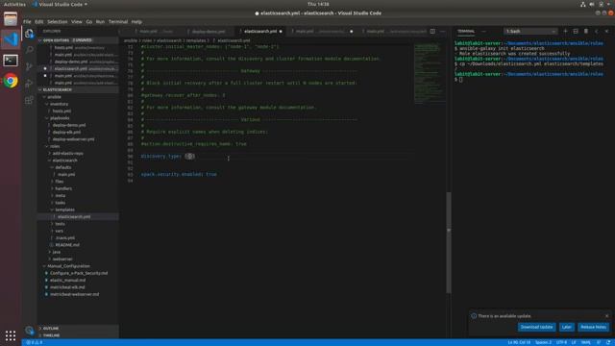Click the Download Update button
This screenshot has width=615, height=346.
pyautogui.click(x=536, y=327)
